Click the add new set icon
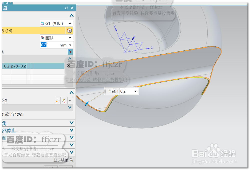This screenshot has height=170, width=250. [x=70, y=52]
